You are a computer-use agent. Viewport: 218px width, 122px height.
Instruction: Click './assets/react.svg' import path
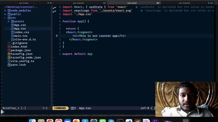116,11
